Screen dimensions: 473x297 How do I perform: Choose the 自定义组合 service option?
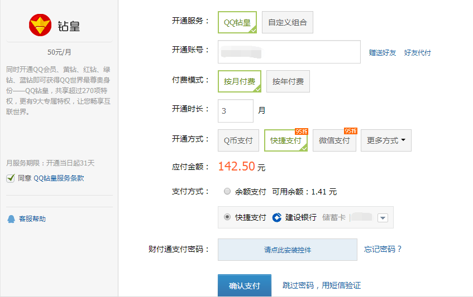tap(288, 22)
